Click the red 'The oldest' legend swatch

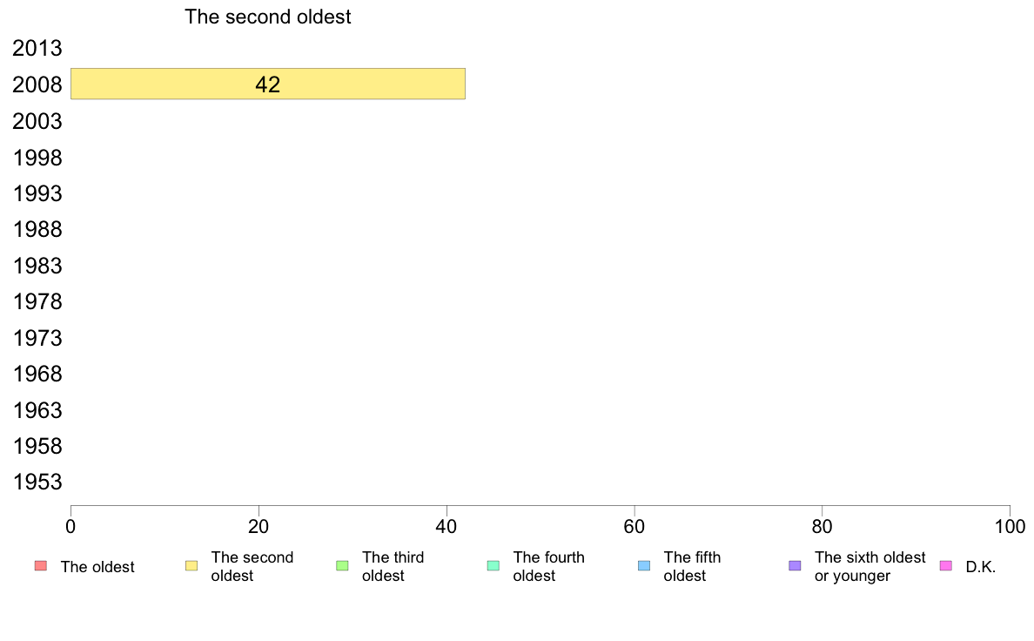[x=41, y=566]
